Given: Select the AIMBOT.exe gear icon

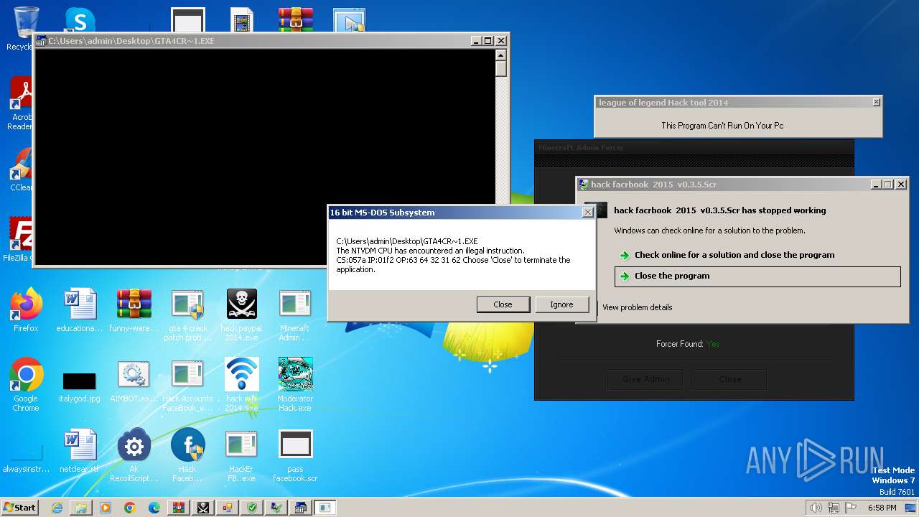Looking at the screenshot, I should pyautogui.click(x=134, y=381).
